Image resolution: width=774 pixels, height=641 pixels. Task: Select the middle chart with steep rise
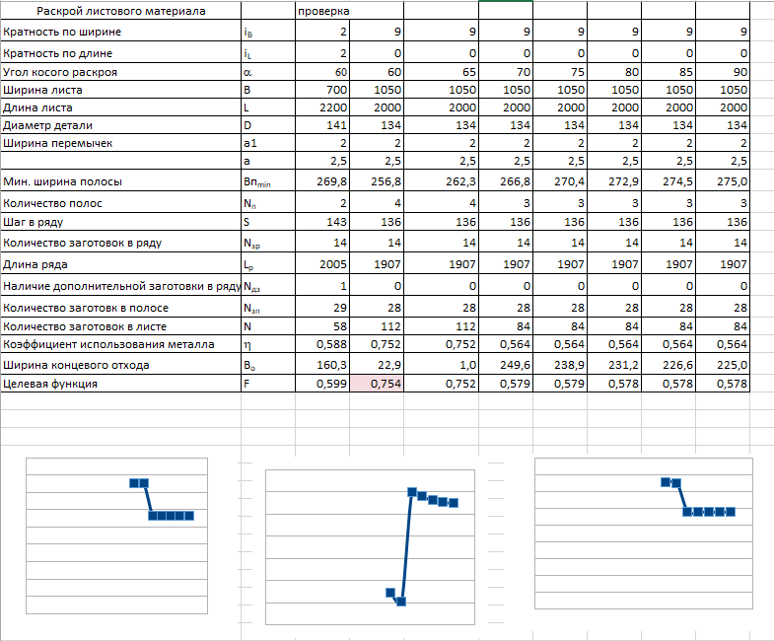tap(370, 547)
